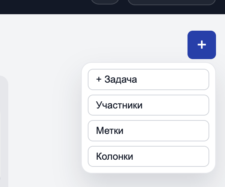Toggle the dropdown with the plus icon
The image size is (225, 187).
point(202,45)
